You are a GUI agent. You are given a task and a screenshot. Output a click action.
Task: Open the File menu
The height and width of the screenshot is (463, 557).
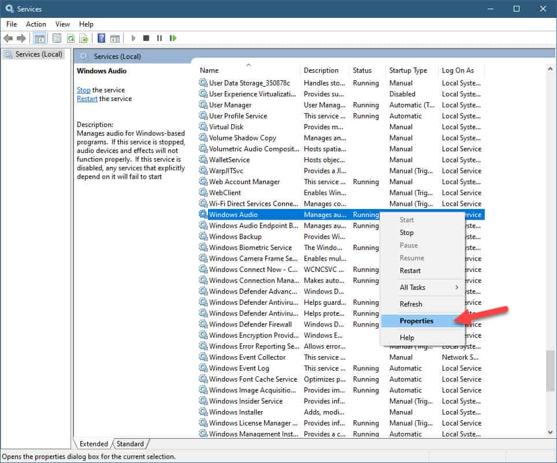[12, 24]
